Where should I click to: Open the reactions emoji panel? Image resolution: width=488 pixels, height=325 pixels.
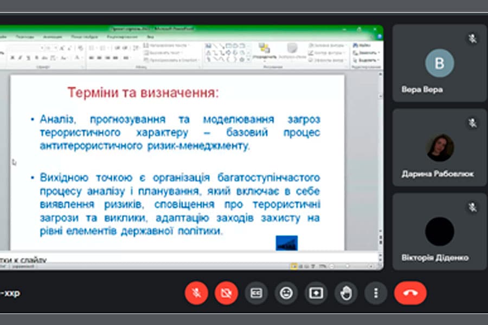286,292
